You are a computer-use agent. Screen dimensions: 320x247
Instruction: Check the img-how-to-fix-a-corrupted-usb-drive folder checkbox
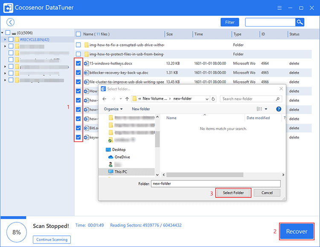(x=78, y=45)
